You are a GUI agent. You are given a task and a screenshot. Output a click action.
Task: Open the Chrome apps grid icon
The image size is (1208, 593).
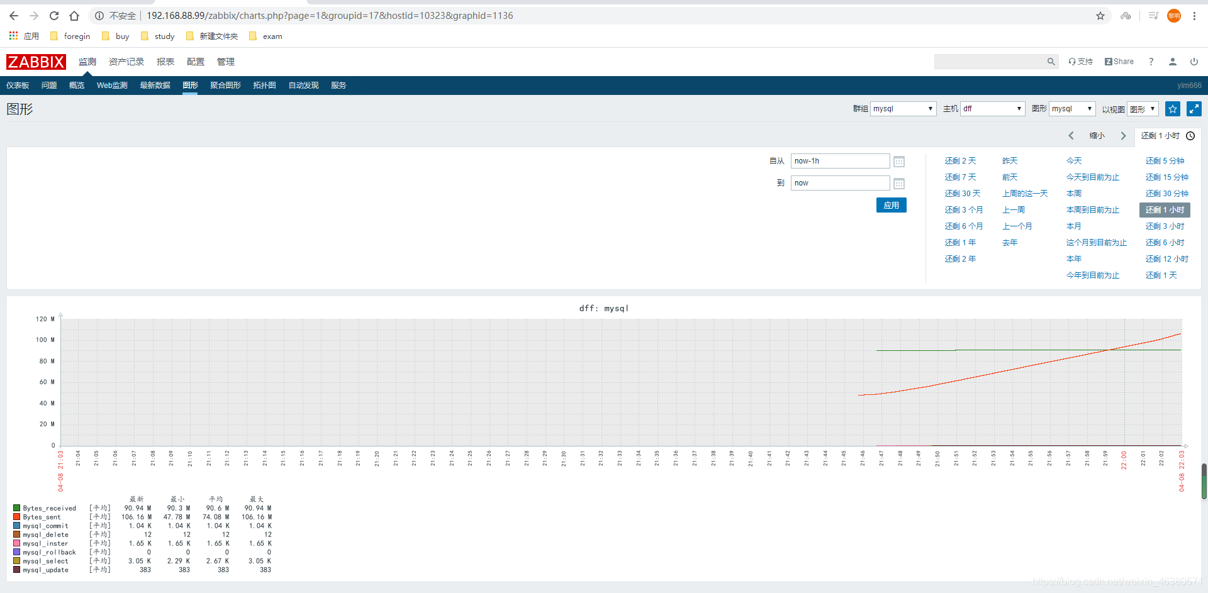13,36
